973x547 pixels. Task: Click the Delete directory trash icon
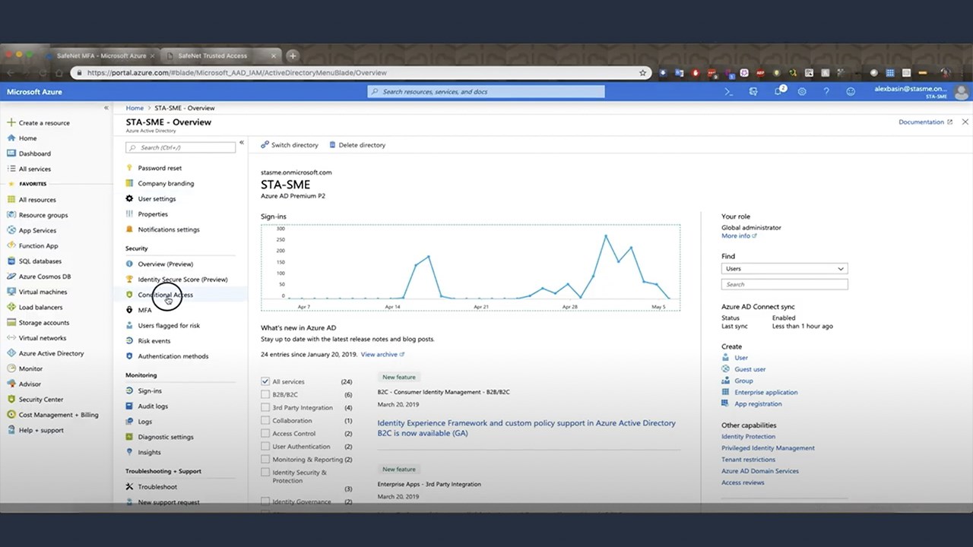(333, 145)
